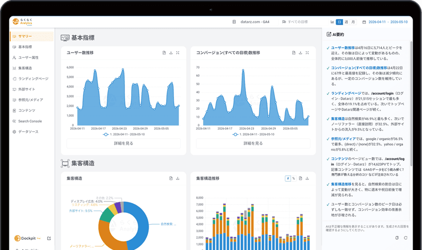Image resolution: width=422 pixels, height=250 pixels.
Task: Click 詳細を見る under コンバージョン chart
Action: [253, 143]
